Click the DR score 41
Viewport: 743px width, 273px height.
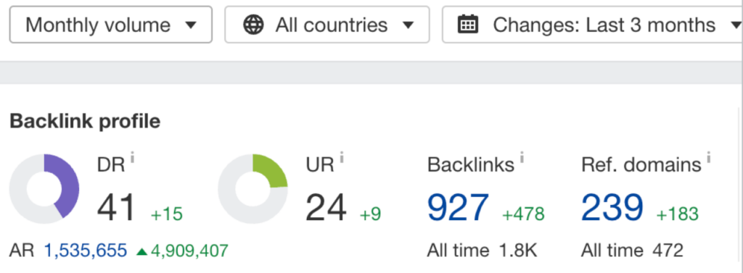(x=117, y=208)
